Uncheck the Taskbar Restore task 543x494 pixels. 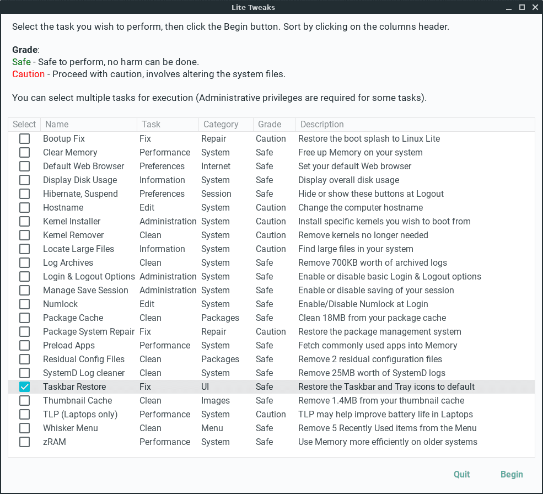pos(24,386)
